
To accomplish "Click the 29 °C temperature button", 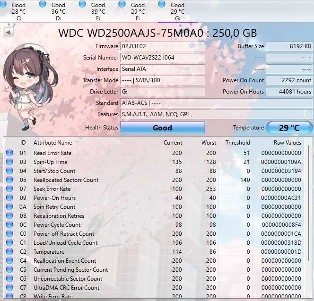I will (289, 128).
